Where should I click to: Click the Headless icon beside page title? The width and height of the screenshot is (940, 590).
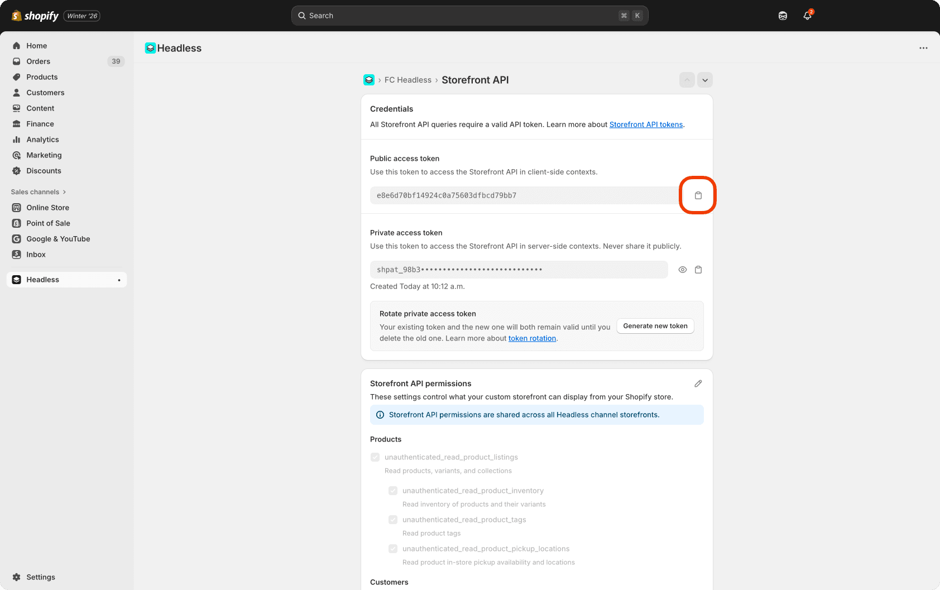pyautogui.click(x=150, y=48)
